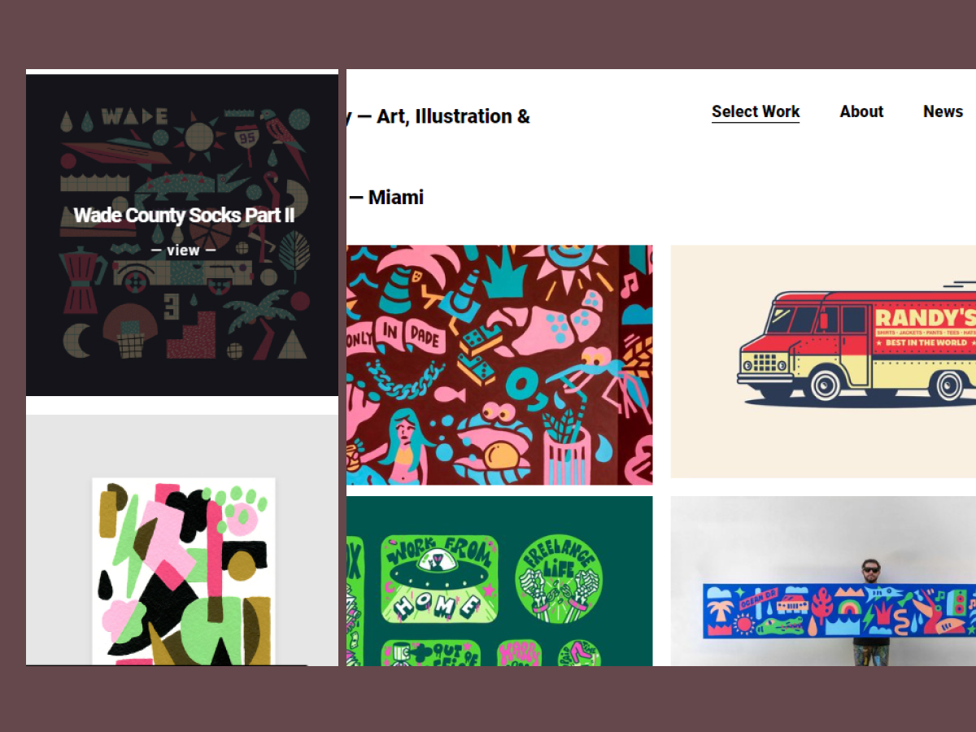Click the Randy's sign on the truck
Screen dimensions: 976x732
point(923,326)
